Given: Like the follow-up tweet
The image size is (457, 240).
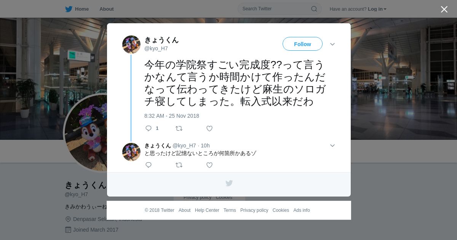Looking at the screenshot, I should tap(209, 165).
